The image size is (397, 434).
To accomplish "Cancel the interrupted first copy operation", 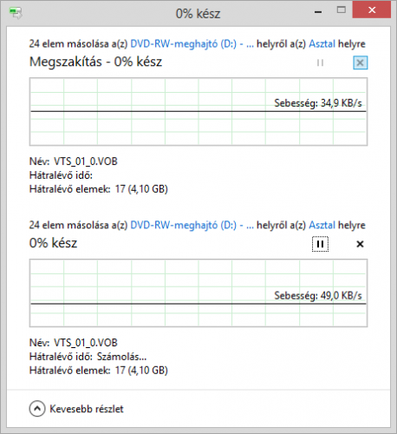I will 361,62.
